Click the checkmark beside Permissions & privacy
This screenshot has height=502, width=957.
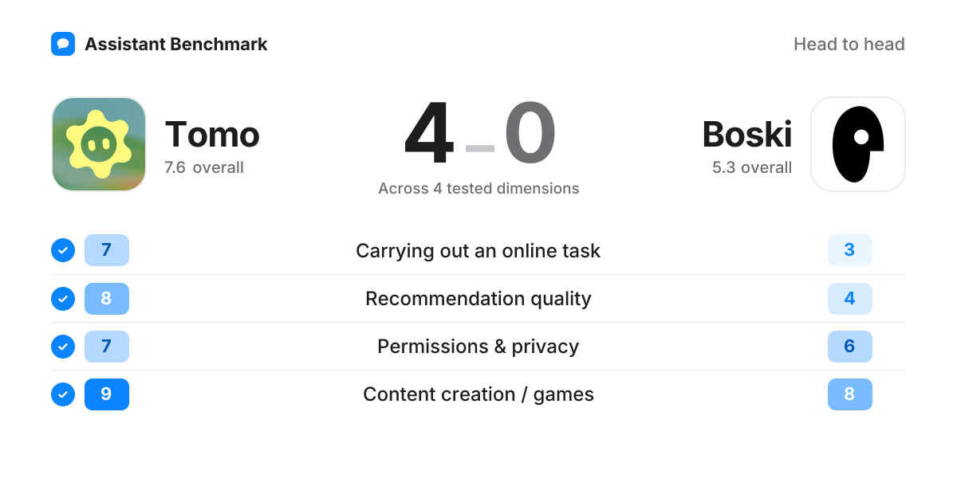(x=63, y=346)
